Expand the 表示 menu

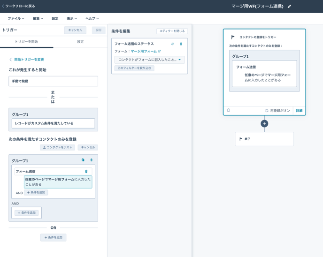[x=72, y=19]
